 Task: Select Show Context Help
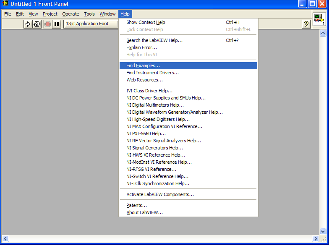[x=188, y=22]
